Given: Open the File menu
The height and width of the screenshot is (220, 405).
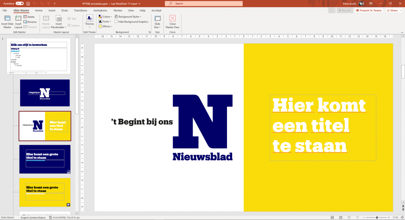Looking at the screenshot, I should (5, 10).
